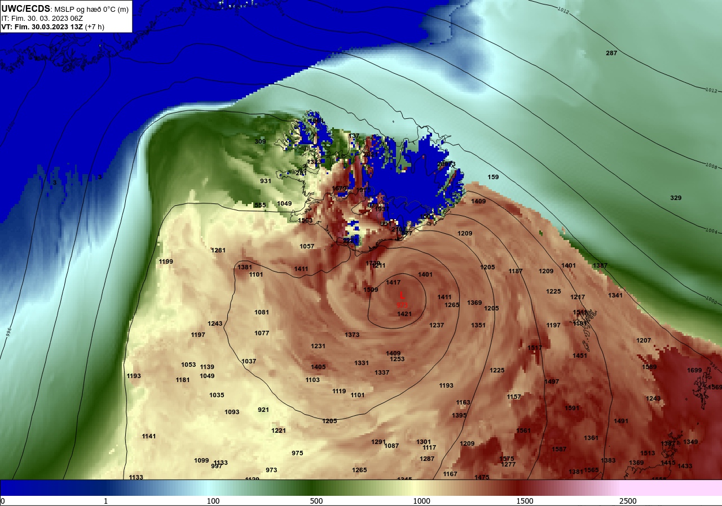This screenshot has width=722, height=506.
Task: Click the height value 1167
Action: click(450, 474)
